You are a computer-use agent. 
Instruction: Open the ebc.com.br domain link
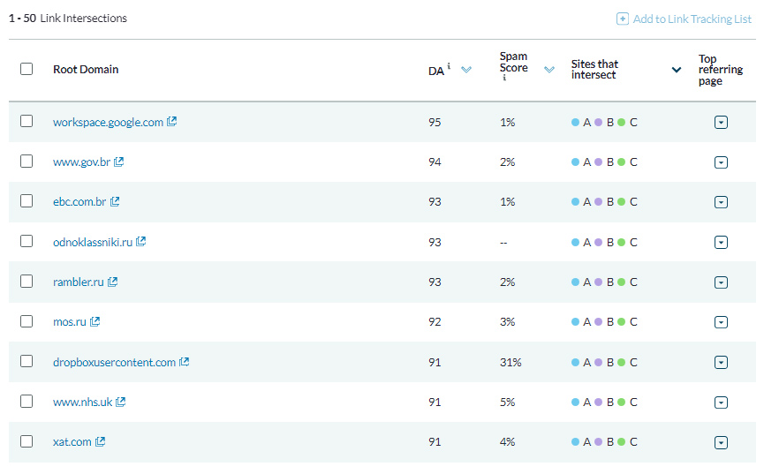point(79,202)
